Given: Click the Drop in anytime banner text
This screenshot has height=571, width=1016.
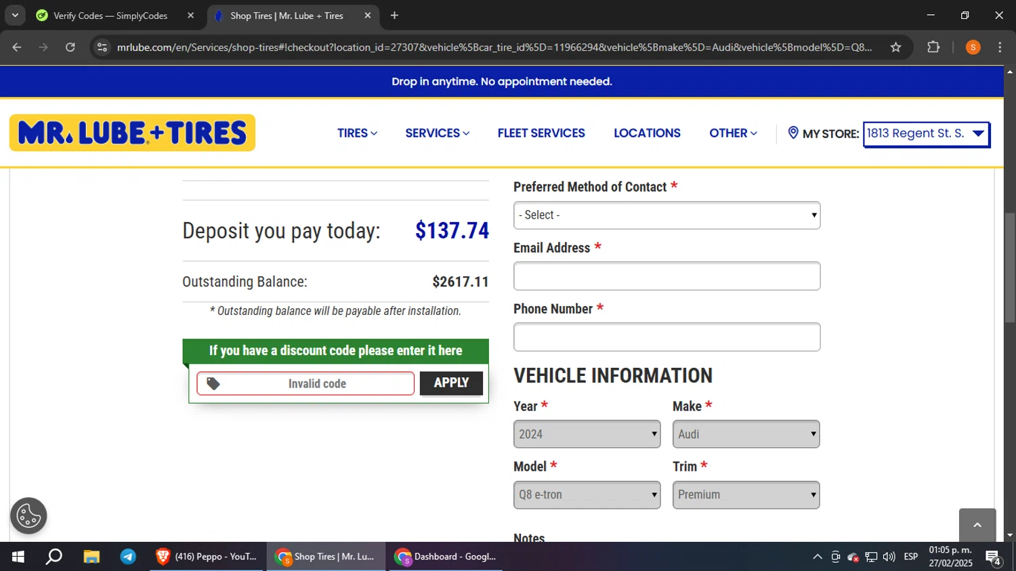Looking at the screenshot, I should click(x=502, y=81).
